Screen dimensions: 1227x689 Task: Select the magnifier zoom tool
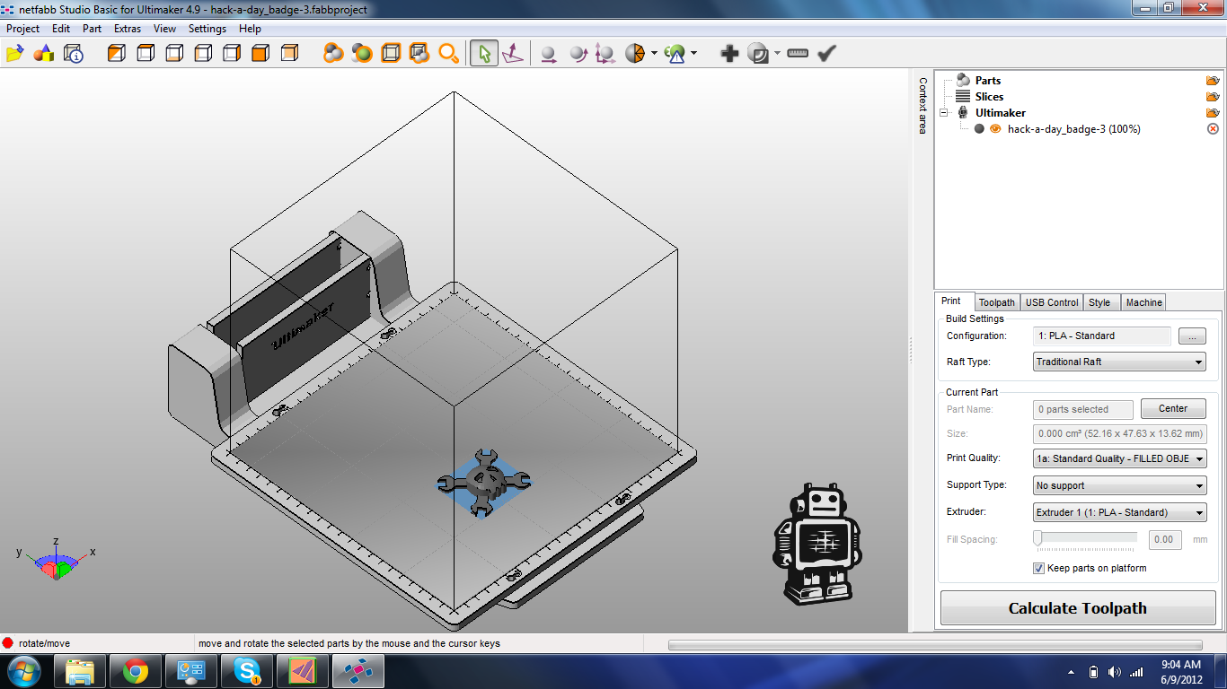[x=448, y=54]
